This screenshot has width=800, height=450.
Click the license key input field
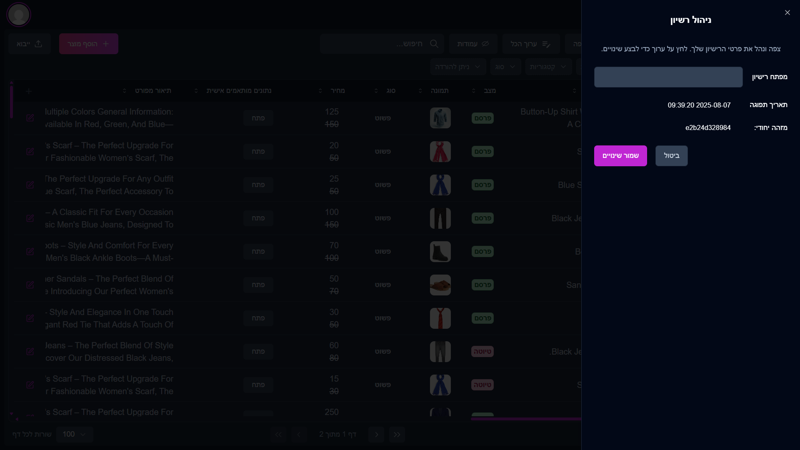pos(668,77)
